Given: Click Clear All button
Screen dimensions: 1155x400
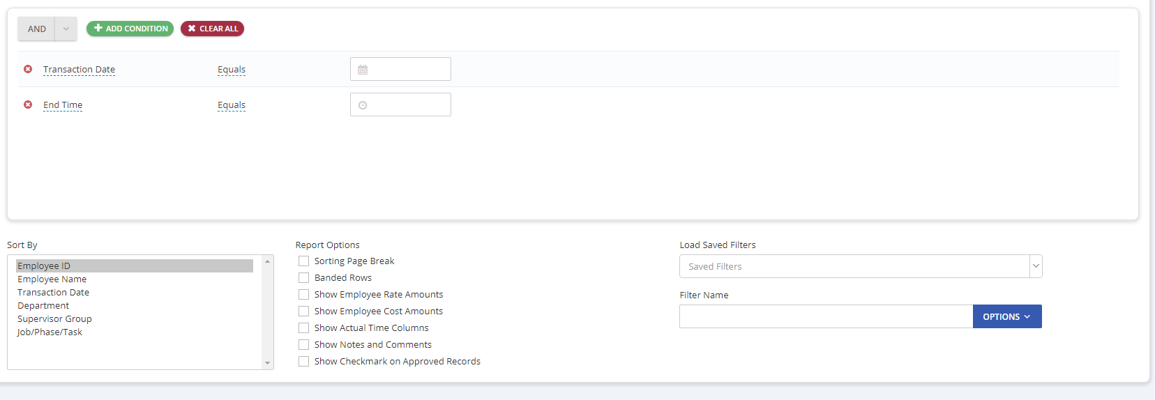Looking at the screenshot, I should pyautogui.click(x=212, y=29).
